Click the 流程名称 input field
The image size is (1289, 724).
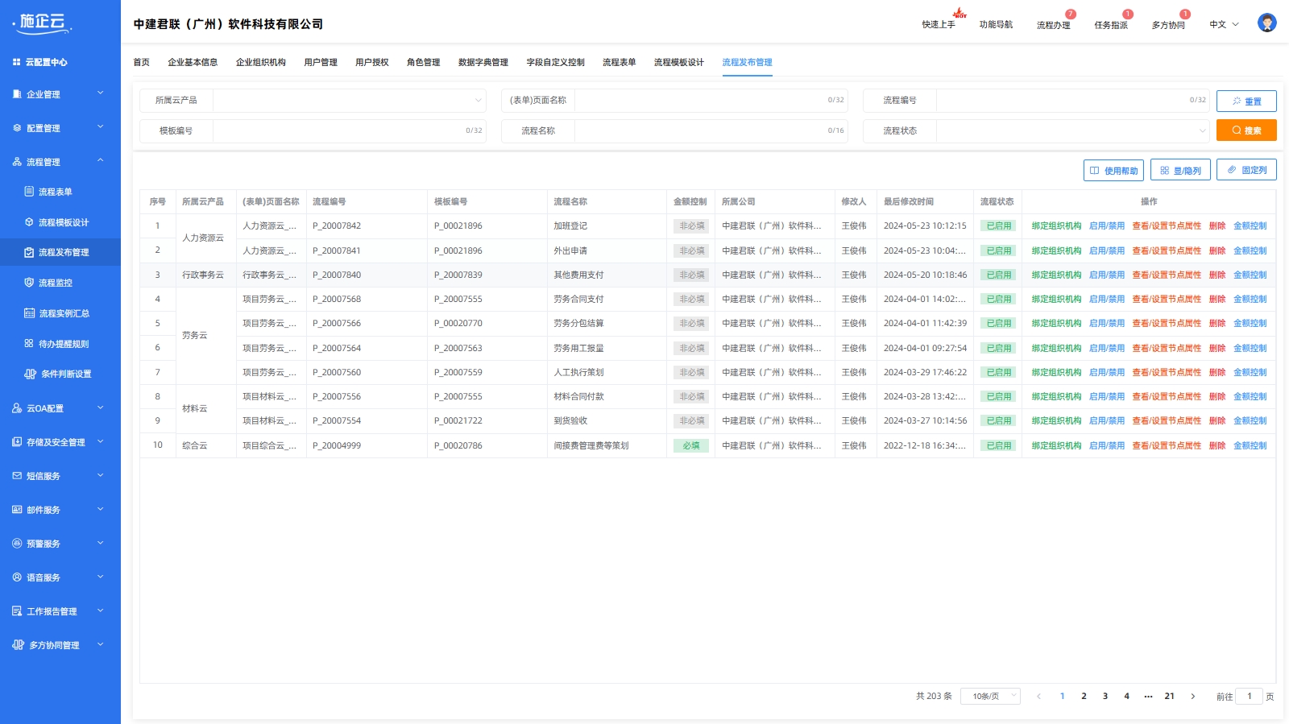(x=697, y=130)
